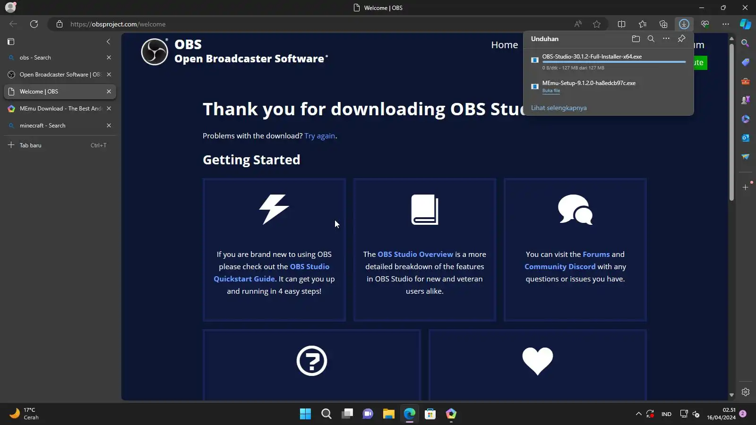Switch input language IND indicator
This screenshot has width=756, height=425.
pos(666,414)
